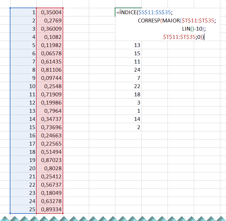This screenshot has width=226, height=221.
Task: Select the cell showing 0,89334
Action: (51, 209)
